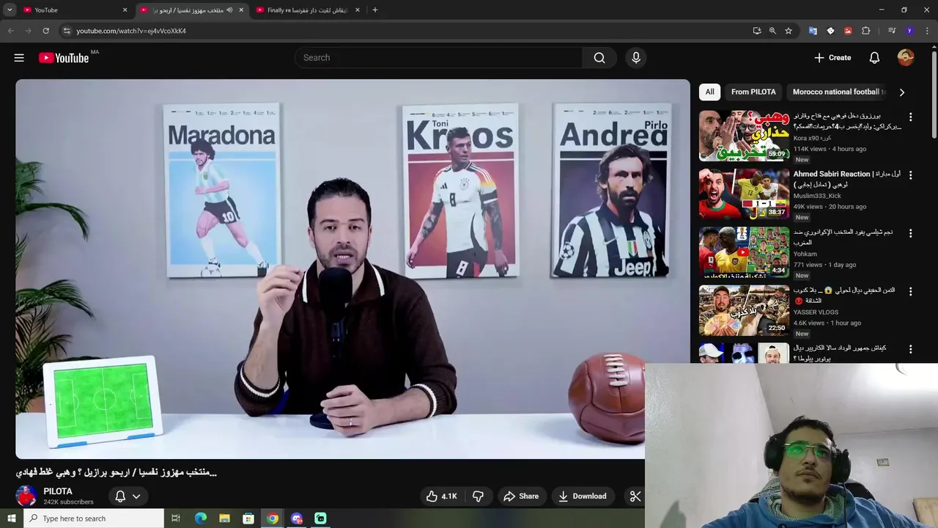Click the address bar URL
Image resolution: width=938 pixels, height=528 pixels.
(x=131, y=31)
